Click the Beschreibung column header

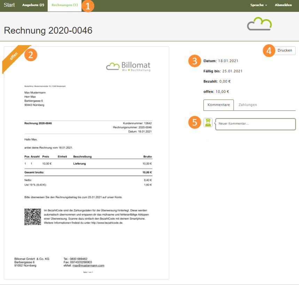(82, 157)
